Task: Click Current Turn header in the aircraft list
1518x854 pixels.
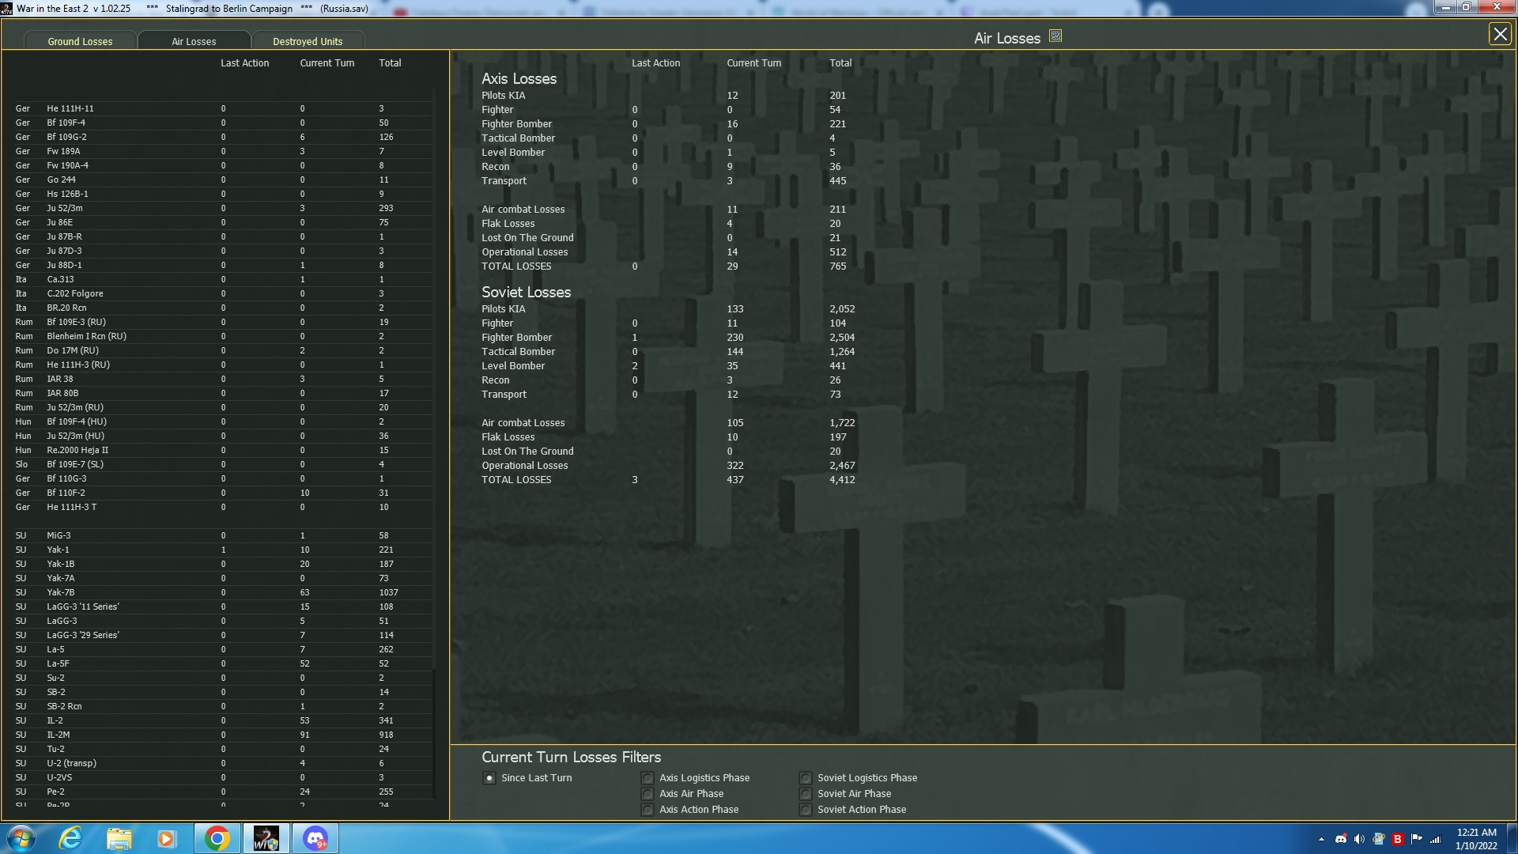Action: [327, 63]
